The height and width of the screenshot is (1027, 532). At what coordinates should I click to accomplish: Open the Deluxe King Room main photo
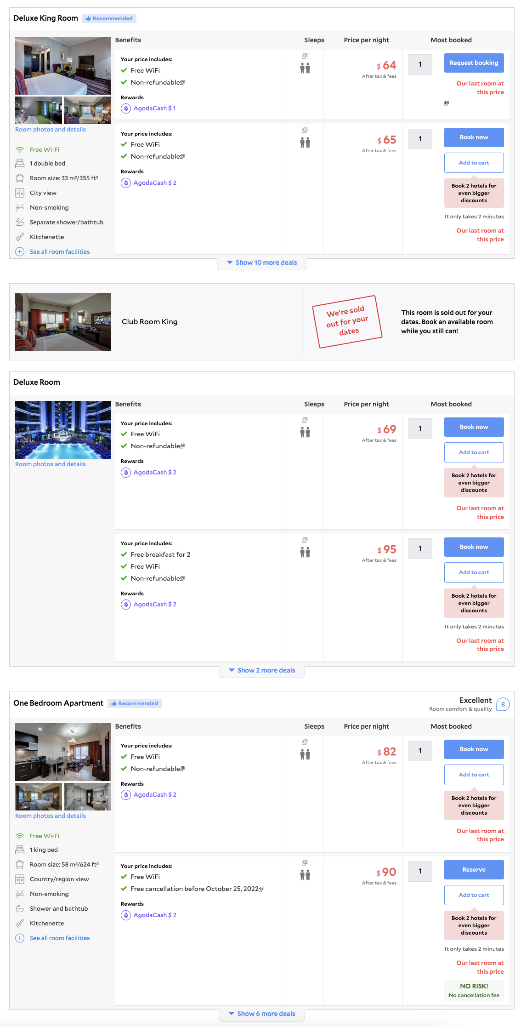click(63, 66)
